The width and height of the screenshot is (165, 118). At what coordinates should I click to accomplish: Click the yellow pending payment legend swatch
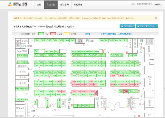67,34
